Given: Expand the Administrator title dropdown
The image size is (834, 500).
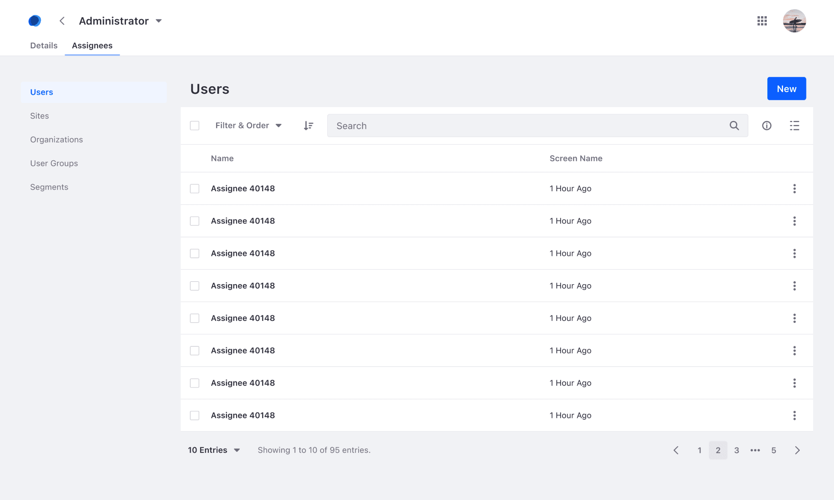Looking at the screenshot, I should point(158,21).
